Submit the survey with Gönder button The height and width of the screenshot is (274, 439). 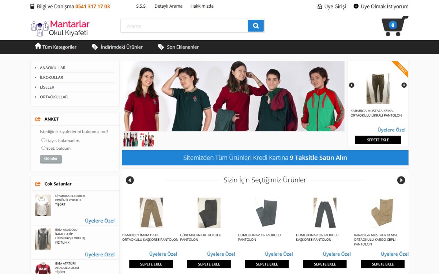[x=51, y=159]
